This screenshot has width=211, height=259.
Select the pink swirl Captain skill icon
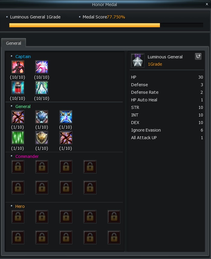click(x=42, y=67)
